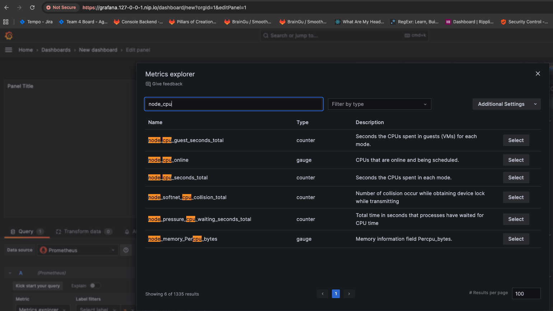Switch to the Query tab
The height and width of the screenshot is (311, 553).
27,231
